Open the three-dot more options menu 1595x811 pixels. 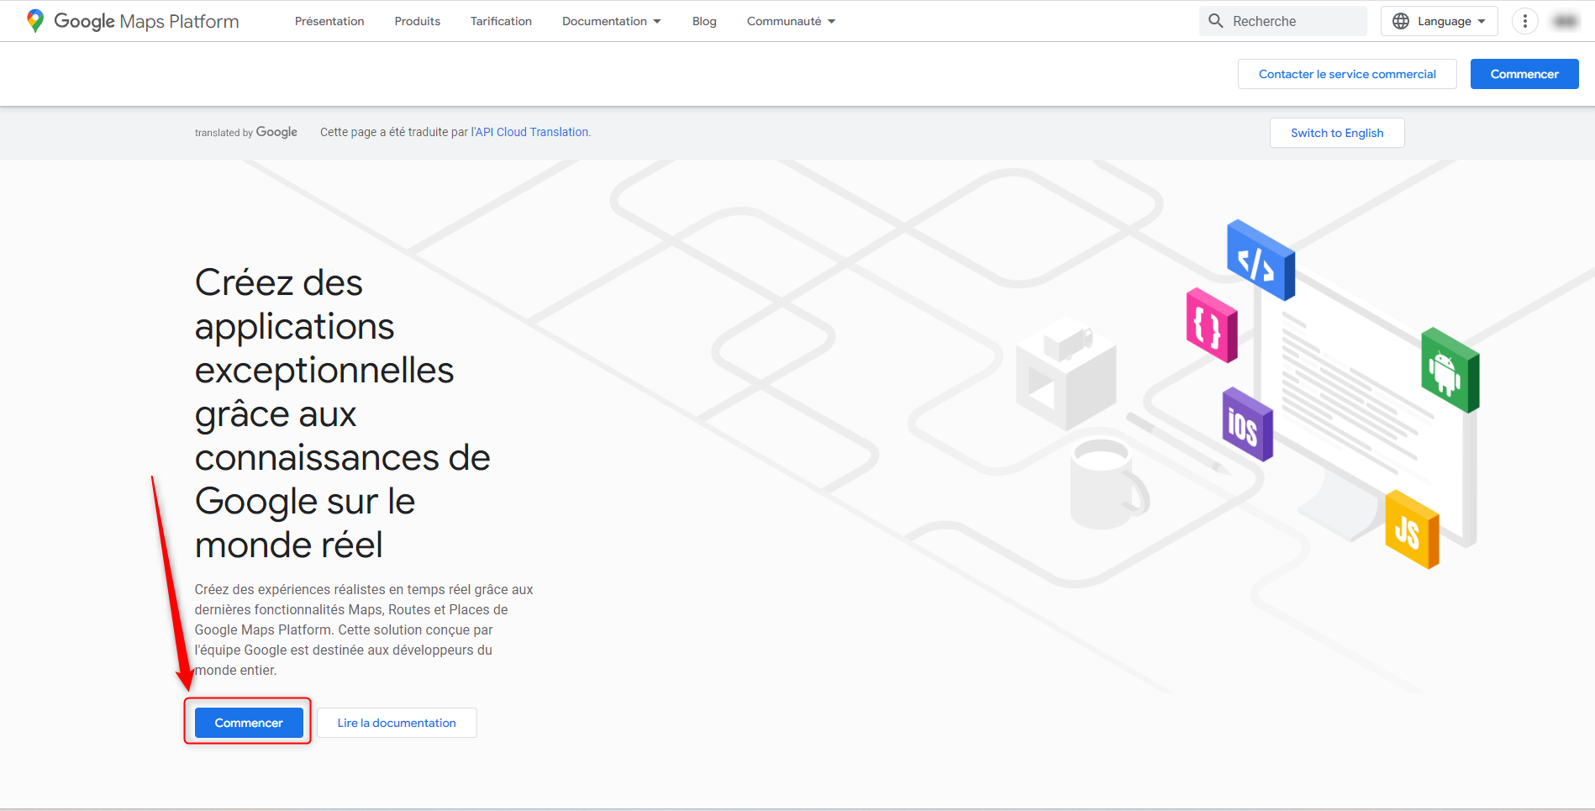(1524, 21)
